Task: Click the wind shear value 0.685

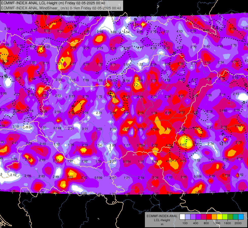Action: pos(223,111)
